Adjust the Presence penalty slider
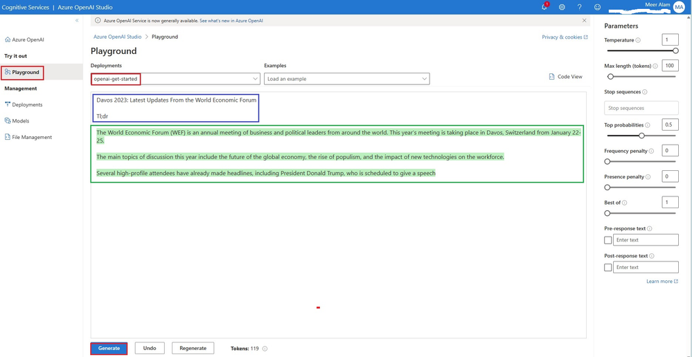The width and height of the screenshot is (692, 357). click(x=607, y=187)
